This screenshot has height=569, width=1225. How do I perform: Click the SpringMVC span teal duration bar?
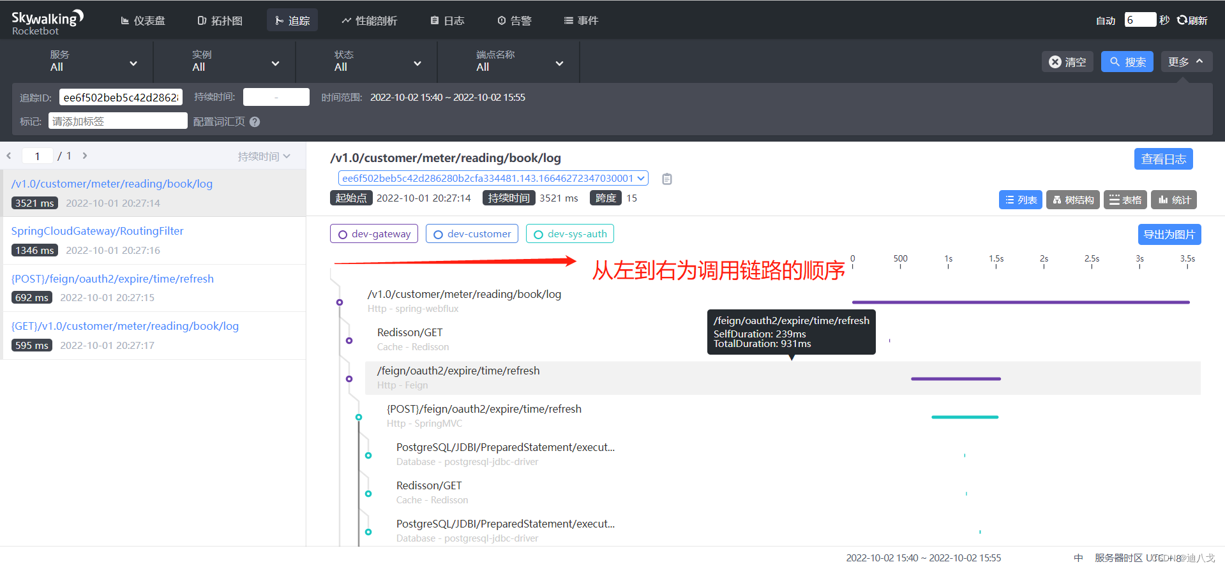pyautogui.click(x=965, y=417)
